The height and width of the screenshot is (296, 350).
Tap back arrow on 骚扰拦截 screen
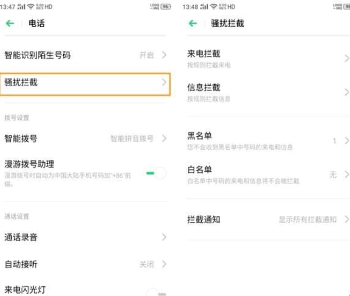click(193, 24)
